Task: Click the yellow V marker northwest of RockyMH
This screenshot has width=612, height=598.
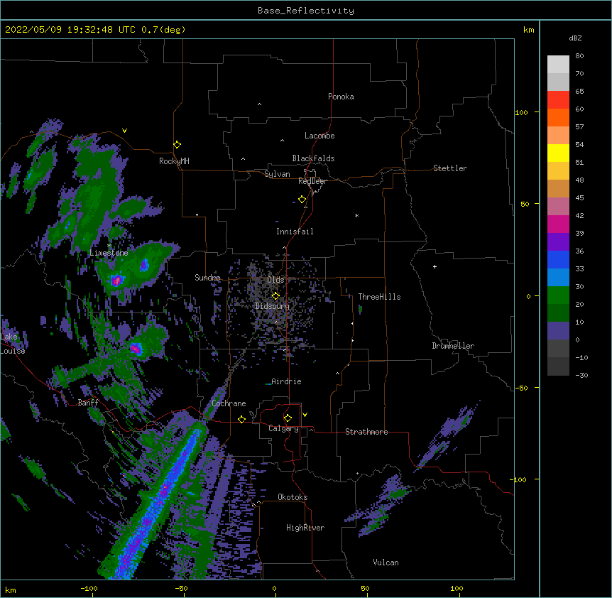Action: pos(124,131)
